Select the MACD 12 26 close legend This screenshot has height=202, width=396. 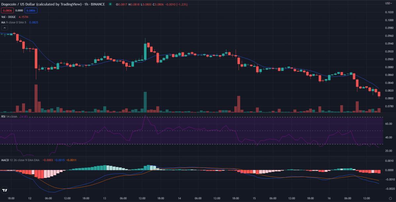(20, 160)
